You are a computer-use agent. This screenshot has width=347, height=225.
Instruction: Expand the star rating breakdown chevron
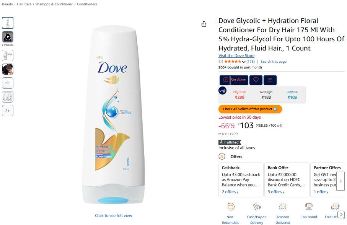point(244,62)
